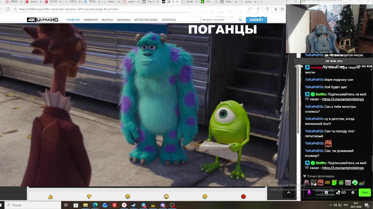Click the РУС language indicator in tray

[x=346, y=205]
